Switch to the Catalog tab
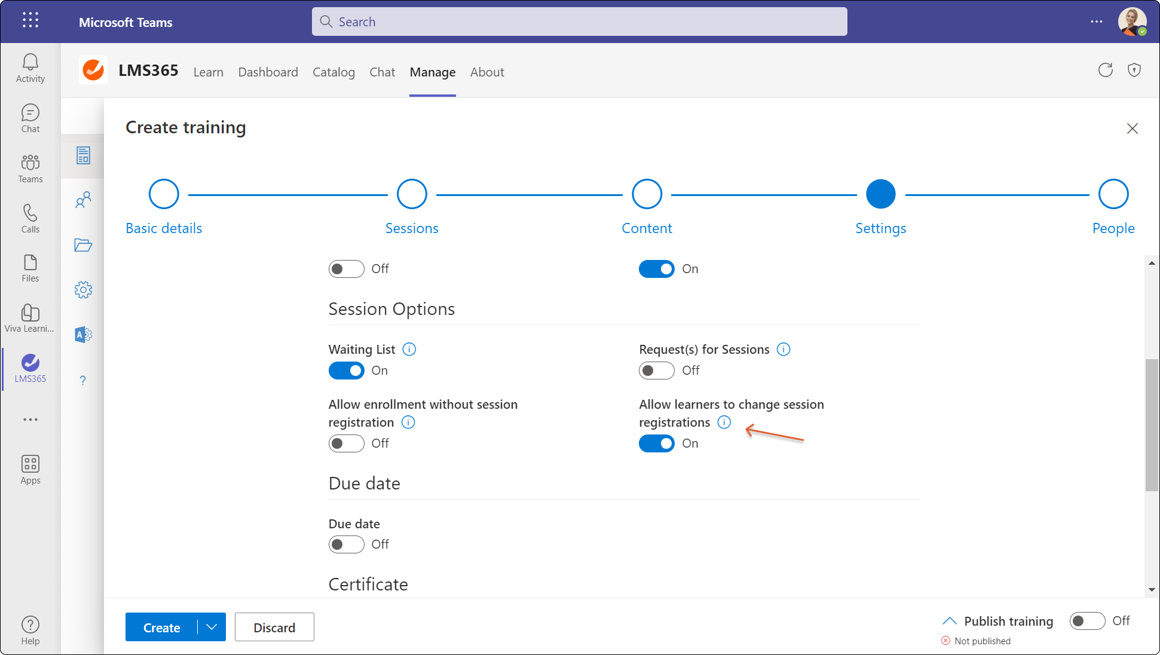This screenshot has height=655, width=1160. 333,72
